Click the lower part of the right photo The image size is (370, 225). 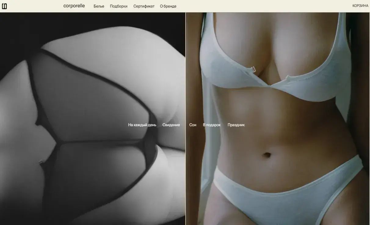coord(275,199)
